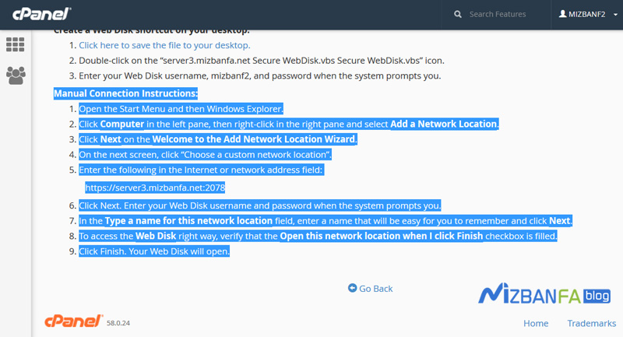
Task: Follow the Go Back link
Action: (375, 289)
